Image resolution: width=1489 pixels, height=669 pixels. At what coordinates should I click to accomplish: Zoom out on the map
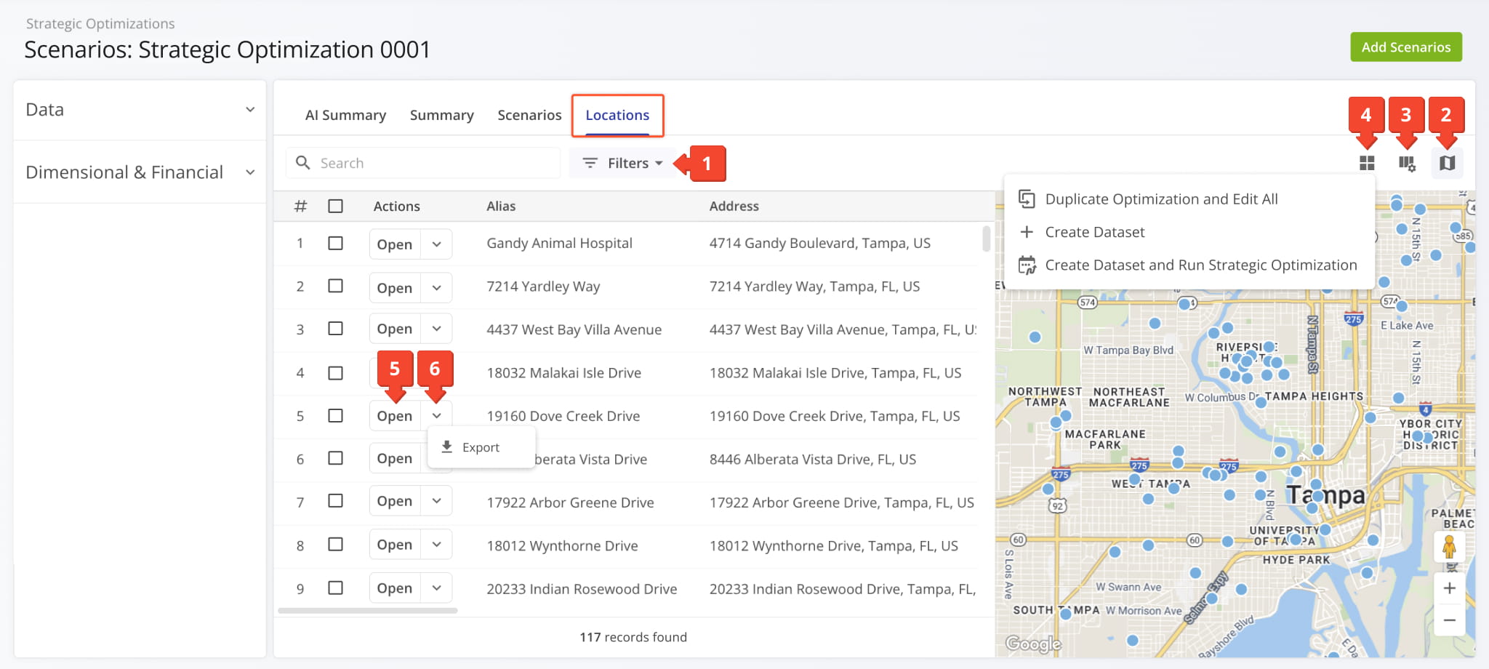1449,620
